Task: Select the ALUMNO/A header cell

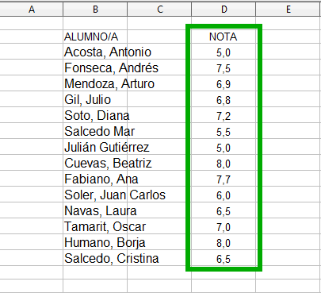Action: point(95,37)
